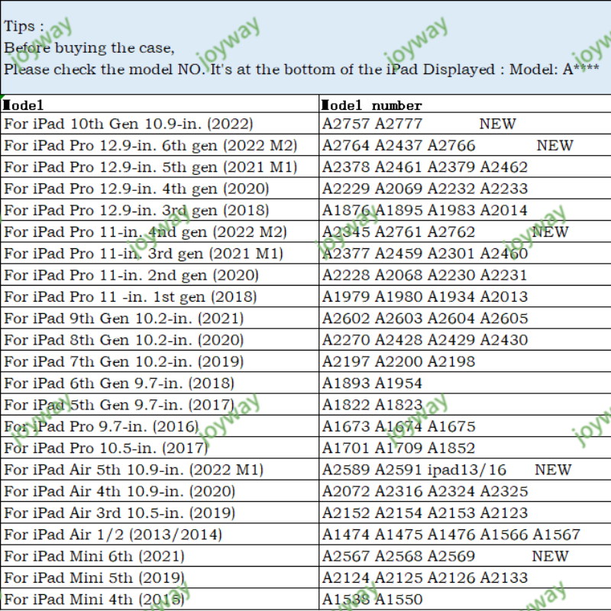
Task: Select 'For iPad Pro 11 -in. 1st gen (2018)'
Action: coord(160,296)
